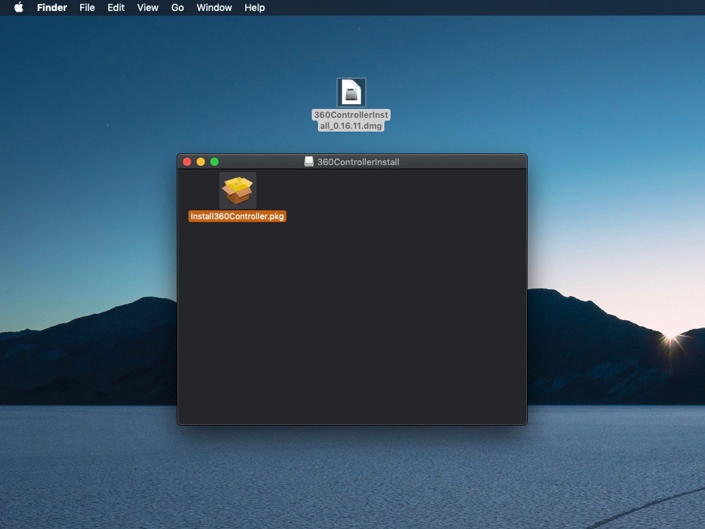The width and height of the screenshot is (705, 529).
Task: Click the green full-screen window button
Action: pyautogui.click(x=214, y=162)
